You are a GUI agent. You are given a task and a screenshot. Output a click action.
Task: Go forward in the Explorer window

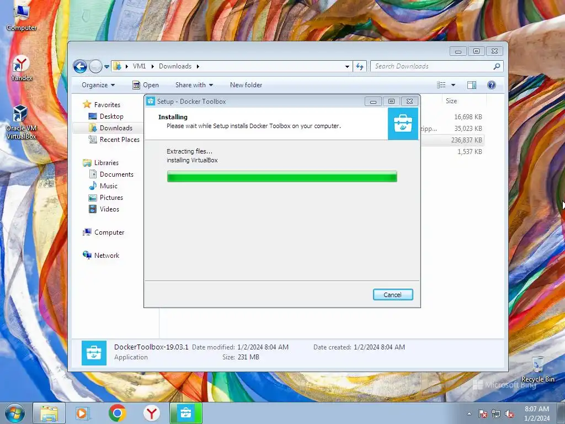pyautogui.click(x=95, y=66)
